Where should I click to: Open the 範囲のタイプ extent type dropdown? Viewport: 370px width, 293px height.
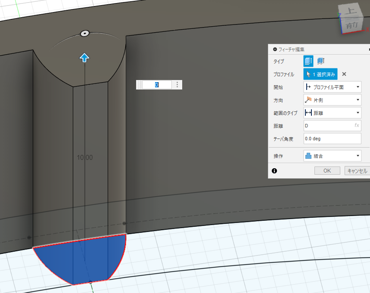pyautogui.click(x=332, y=113)
